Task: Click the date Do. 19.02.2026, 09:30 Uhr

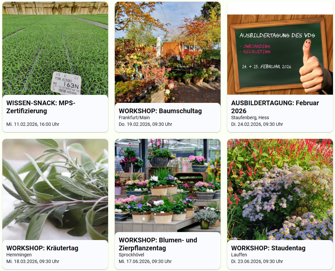Action: tap(145, 124)
